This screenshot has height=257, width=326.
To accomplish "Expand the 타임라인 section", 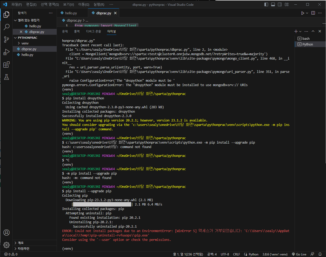I will [35, 249].
